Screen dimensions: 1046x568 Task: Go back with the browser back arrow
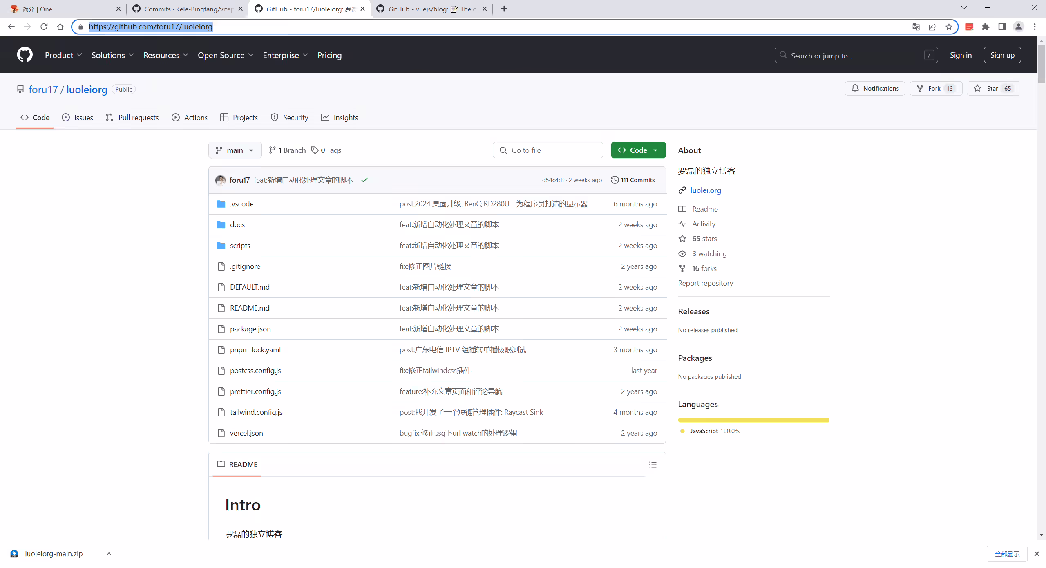point(11,27)
